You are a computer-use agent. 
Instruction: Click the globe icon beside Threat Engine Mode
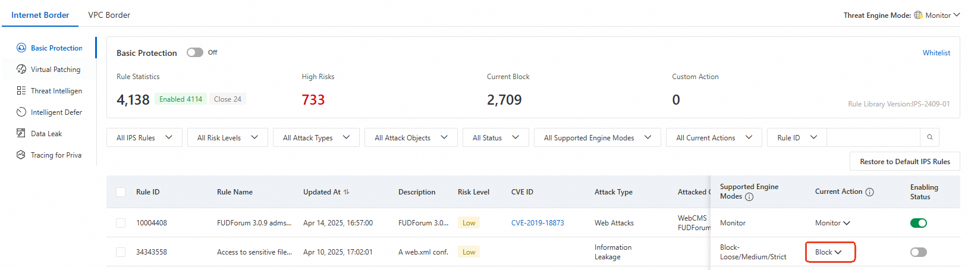918,15
